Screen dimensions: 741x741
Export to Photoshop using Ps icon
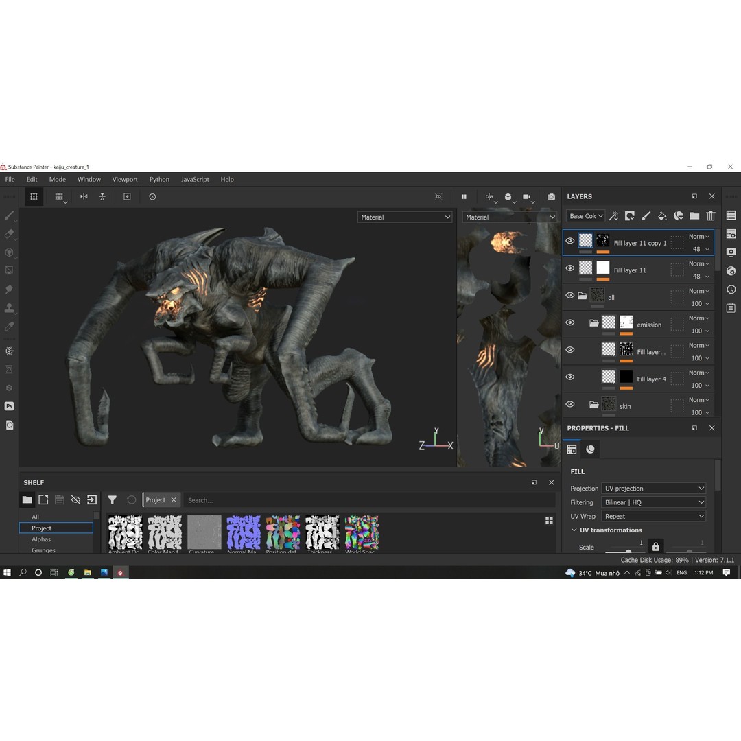coord(9,406)
